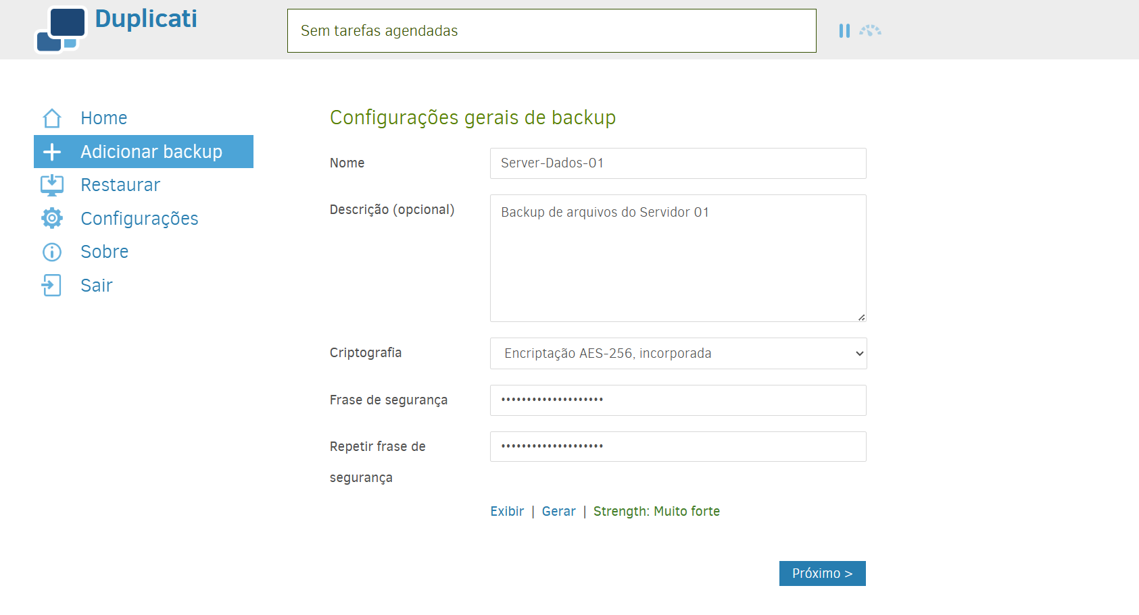The image size is (1139, 615).
Task: Click the Nome input field
Action: (x=678, y=163)
